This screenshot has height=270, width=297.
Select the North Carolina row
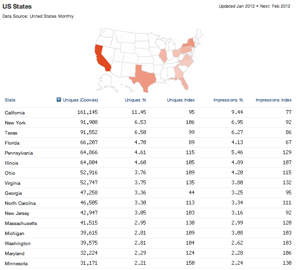[19, 203]
